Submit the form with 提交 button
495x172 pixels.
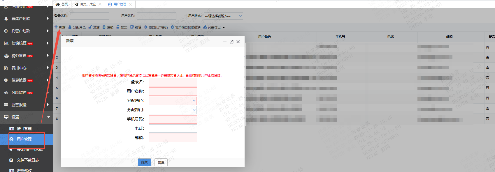tap(144, 162)
